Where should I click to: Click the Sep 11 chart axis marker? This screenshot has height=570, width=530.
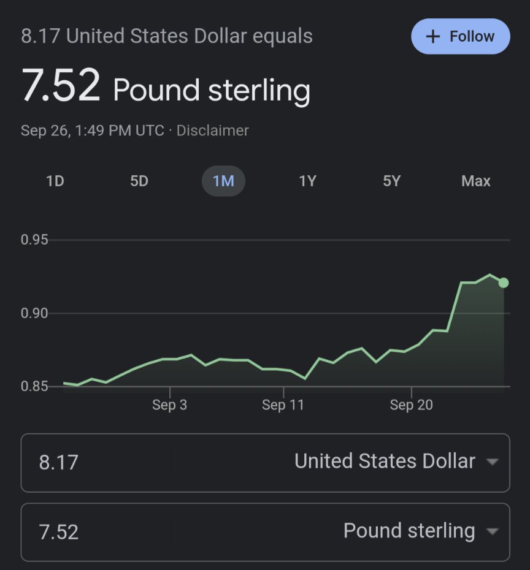[x=283, y=405]
